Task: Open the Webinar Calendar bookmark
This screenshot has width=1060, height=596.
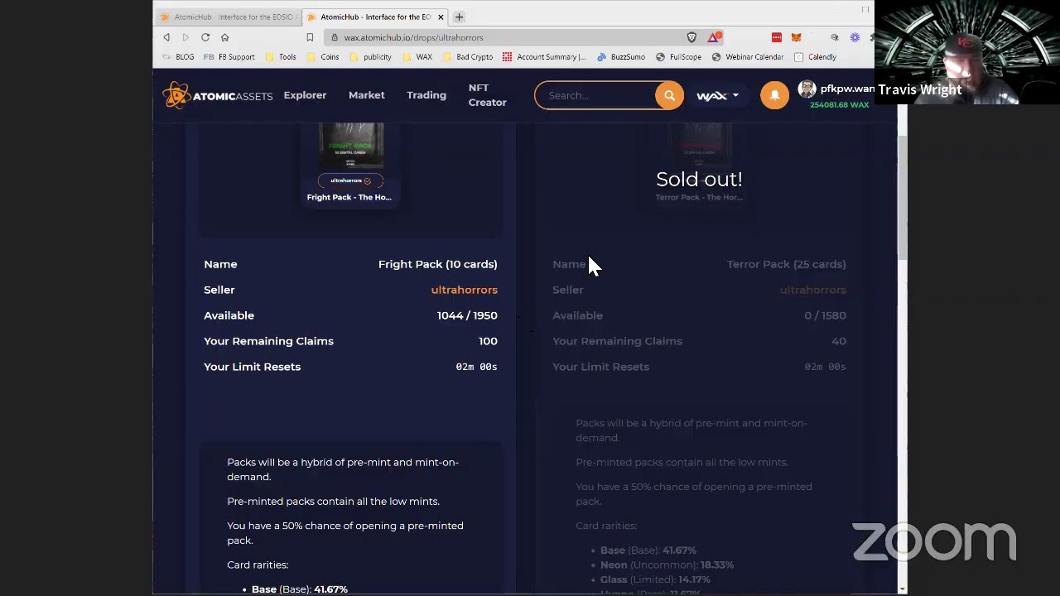Action: [748, 57]
